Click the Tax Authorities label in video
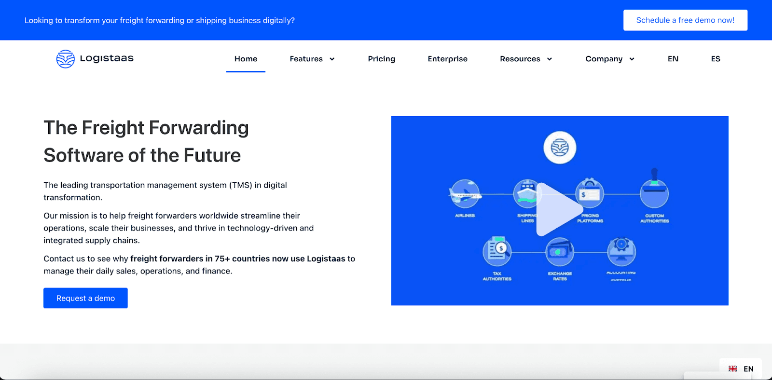The width and height of the screenshot is (772, 380). click(497, 276)
